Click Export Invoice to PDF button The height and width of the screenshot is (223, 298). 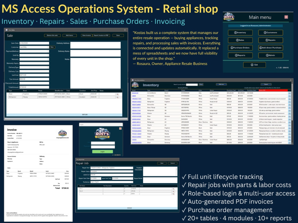click(101, 35)
